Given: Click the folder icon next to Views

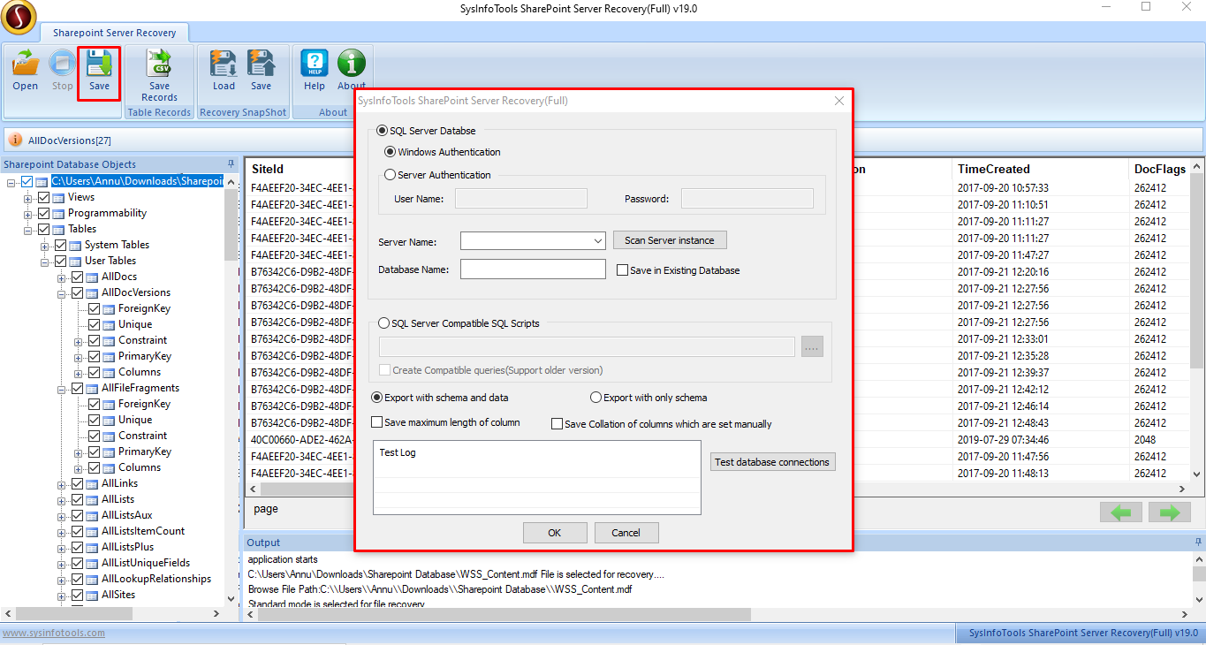Looking at the screenshot, I should (59, 197).
